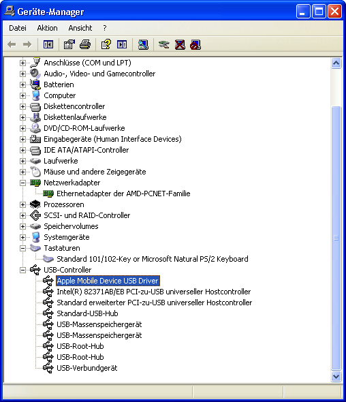This screenshot has height=402, width=346.
Task: Click the Netzwerkadapter card icon
Action: click(35, 183)
